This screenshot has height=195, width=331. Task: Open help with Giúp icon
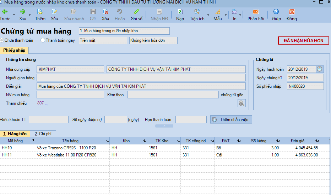point(276,12)
